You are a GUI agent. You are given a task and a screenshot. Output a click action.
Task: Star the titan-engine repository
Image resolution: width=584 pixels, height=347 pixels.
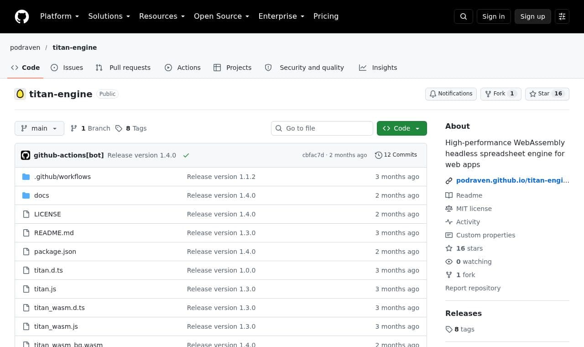[x=547, y=94]
